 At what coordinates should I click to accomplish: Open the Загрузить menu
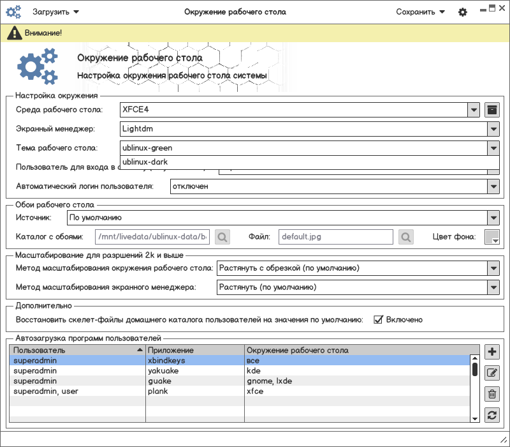[x=56, y=12]
